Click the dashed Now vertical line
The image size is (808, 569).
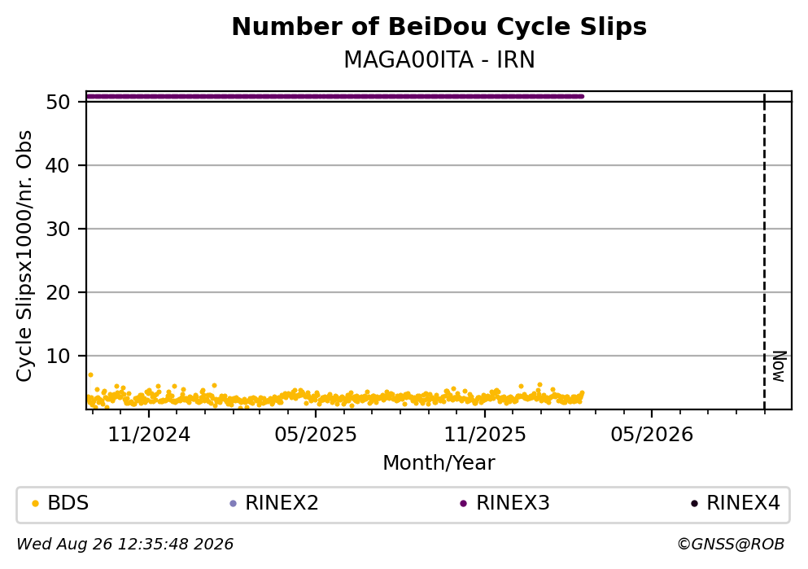tap(764, 251)
